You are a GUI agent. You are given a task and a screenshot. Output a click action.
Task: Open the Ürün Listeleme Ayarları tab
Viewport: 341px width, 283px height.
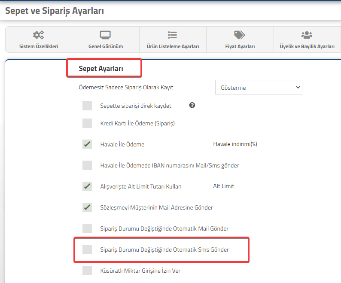point(173,40)
